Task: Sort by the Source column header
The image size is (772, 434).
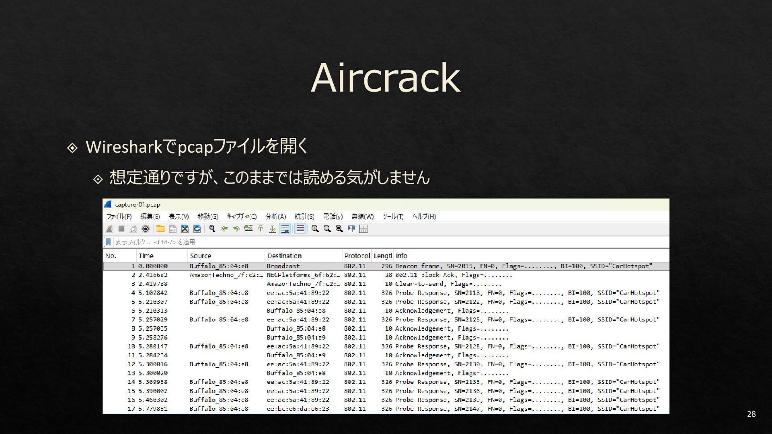Action: coord(200,256)
